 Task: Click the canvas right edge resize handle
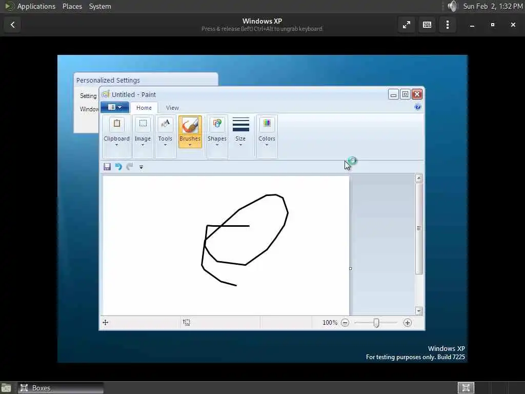point(351,268)
